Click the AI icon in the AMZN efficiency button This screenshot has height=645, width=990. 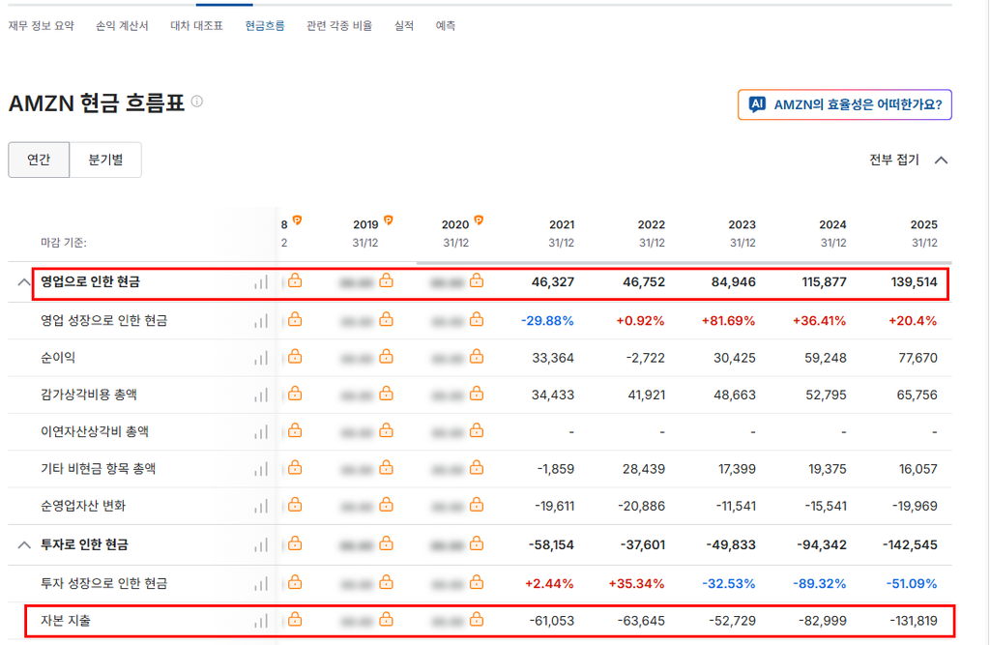tap(757, 104)
